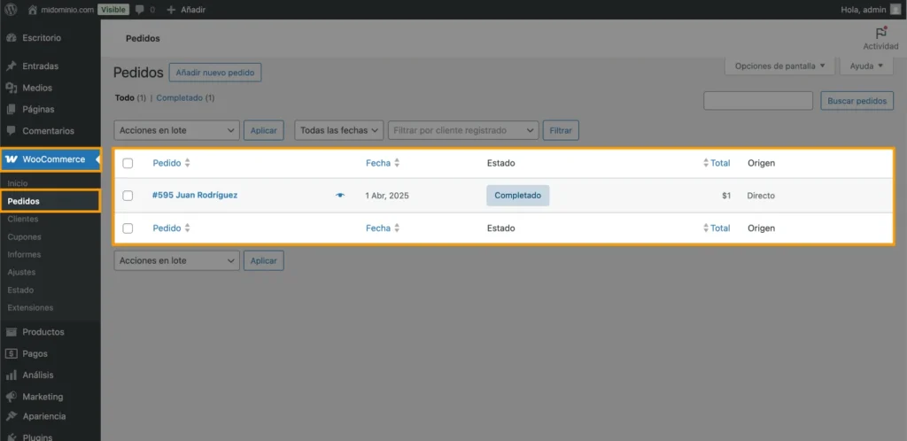Image resolution: width=907 pixels, height=441 pixels.
Task: Click the Análisis bar chart icon
Action: pos(11,375)
